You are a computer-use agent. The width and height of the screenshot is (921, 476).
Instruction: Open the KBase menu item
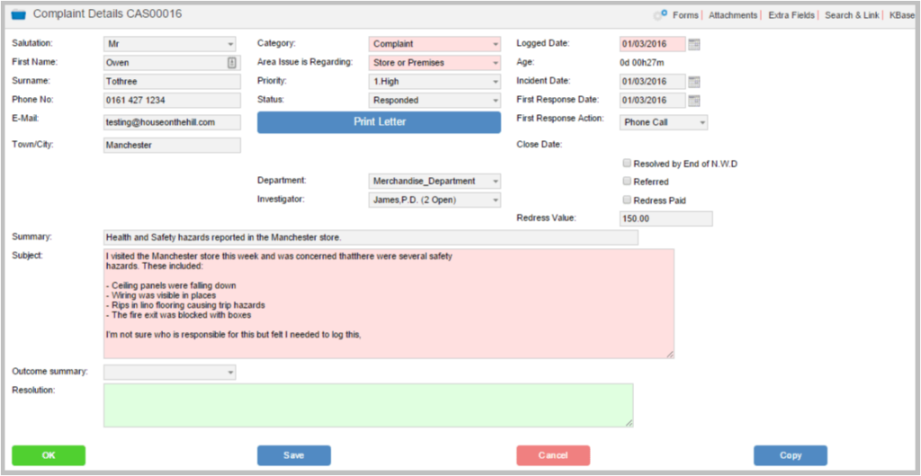click(x=902, y=15)
